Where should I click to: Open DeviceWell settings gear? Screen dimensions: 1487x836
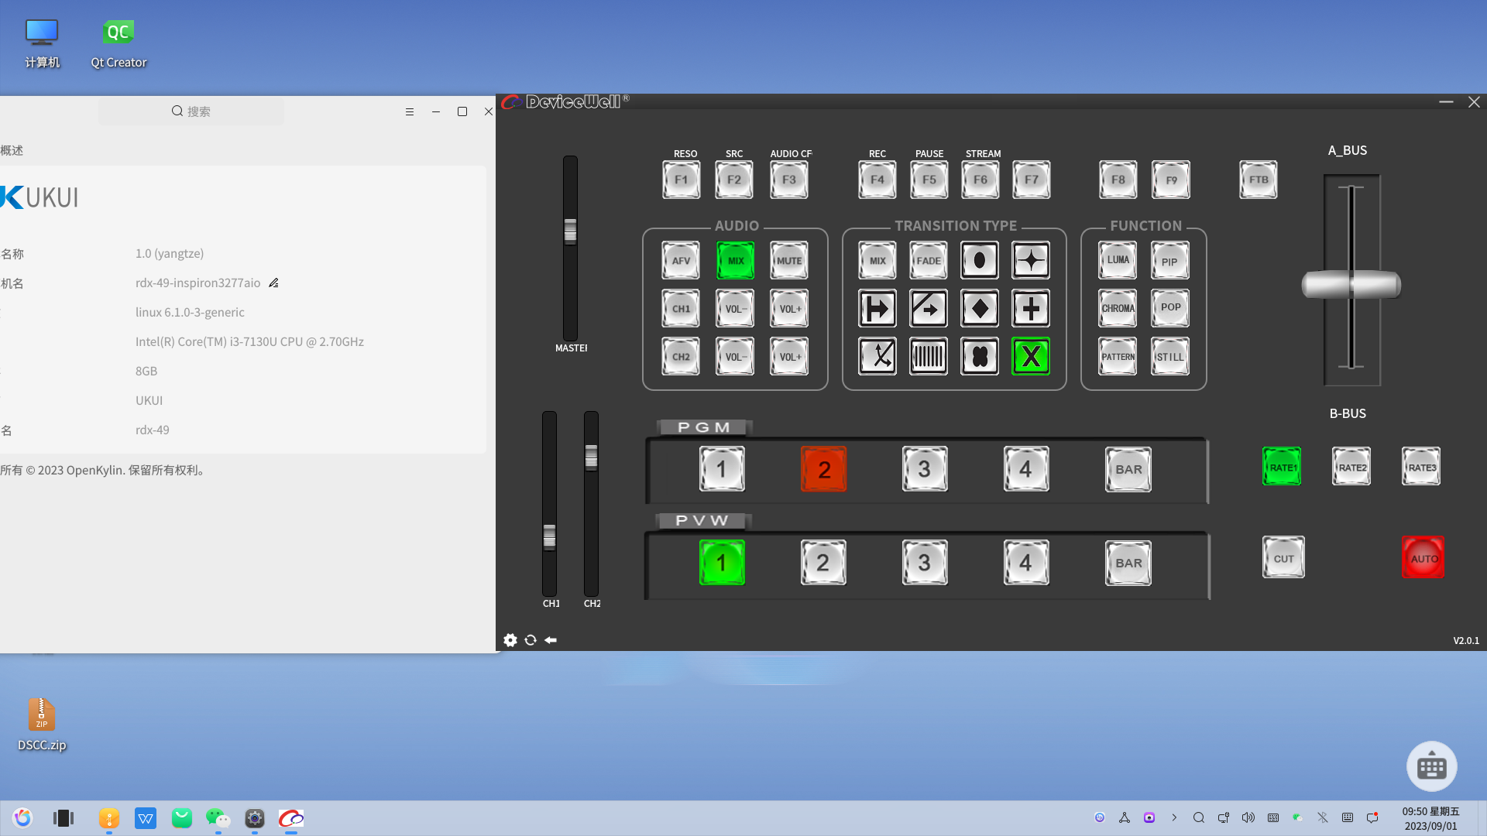pyautogui.click(x=510, y=640)
